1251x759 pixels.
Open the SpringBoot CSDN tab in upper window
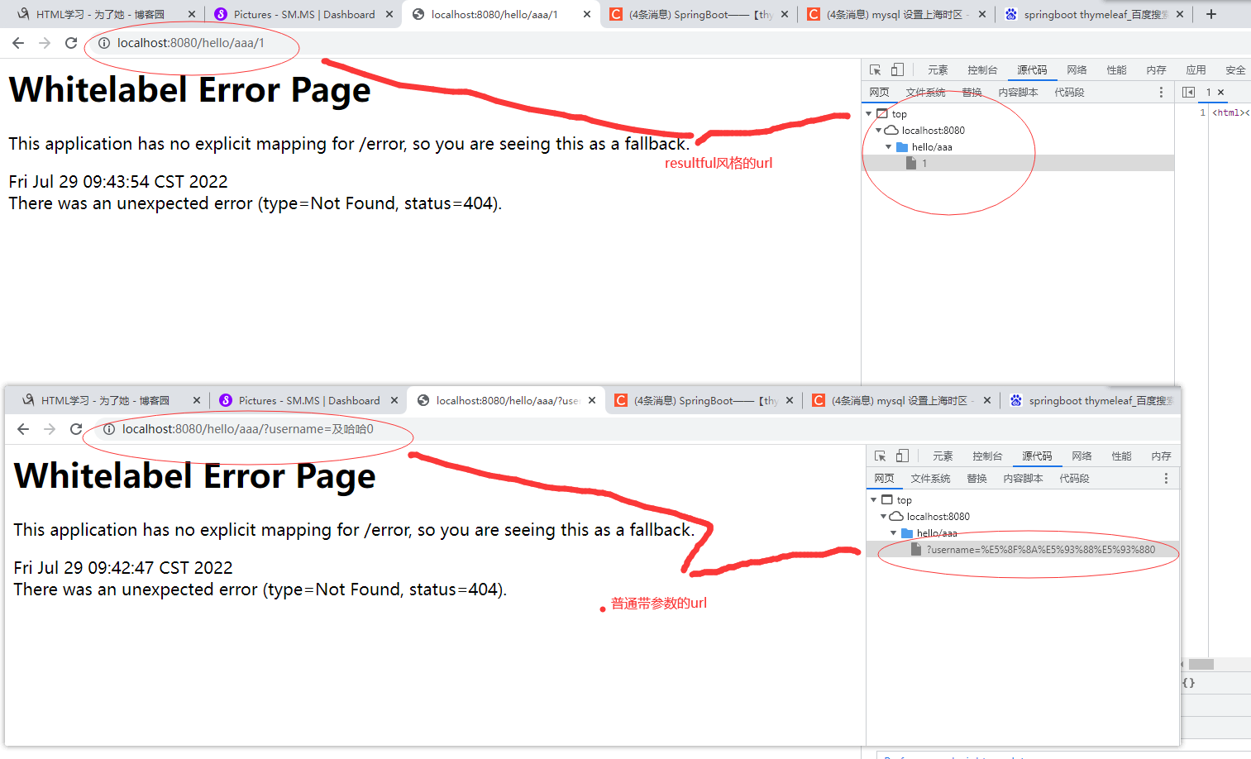pyautogui.click(x=691, y=14)
